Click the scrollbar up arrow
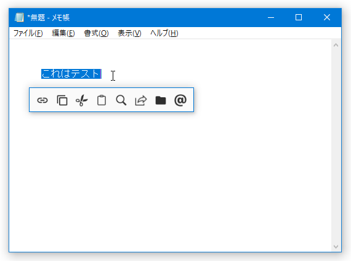Screen dimensions: 351x261 [336, 45]
